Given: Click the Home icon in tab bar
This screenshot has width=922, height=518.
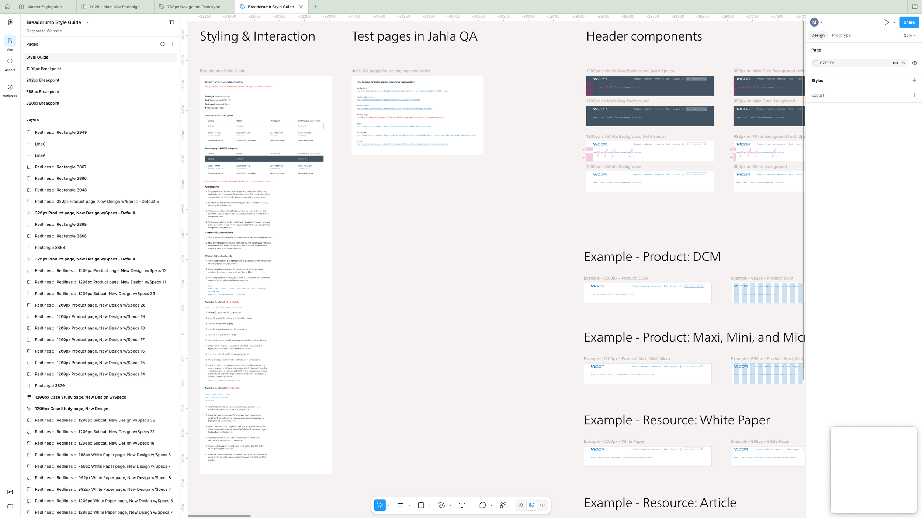Looking at the screenshot, I should 7,7.
